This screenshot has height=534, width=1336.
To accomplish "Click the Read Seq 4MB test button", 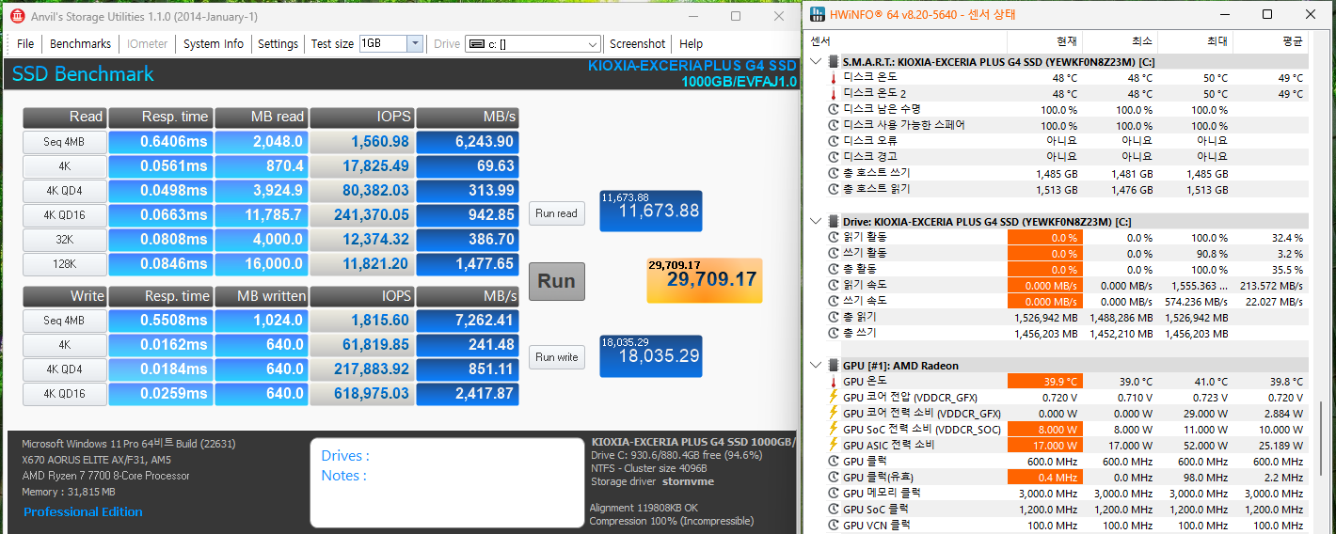I will [64, 142].
